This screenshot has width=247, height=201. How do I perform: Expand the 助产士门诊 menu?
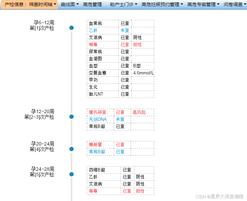pyautogui.click(x=123, y=4)
